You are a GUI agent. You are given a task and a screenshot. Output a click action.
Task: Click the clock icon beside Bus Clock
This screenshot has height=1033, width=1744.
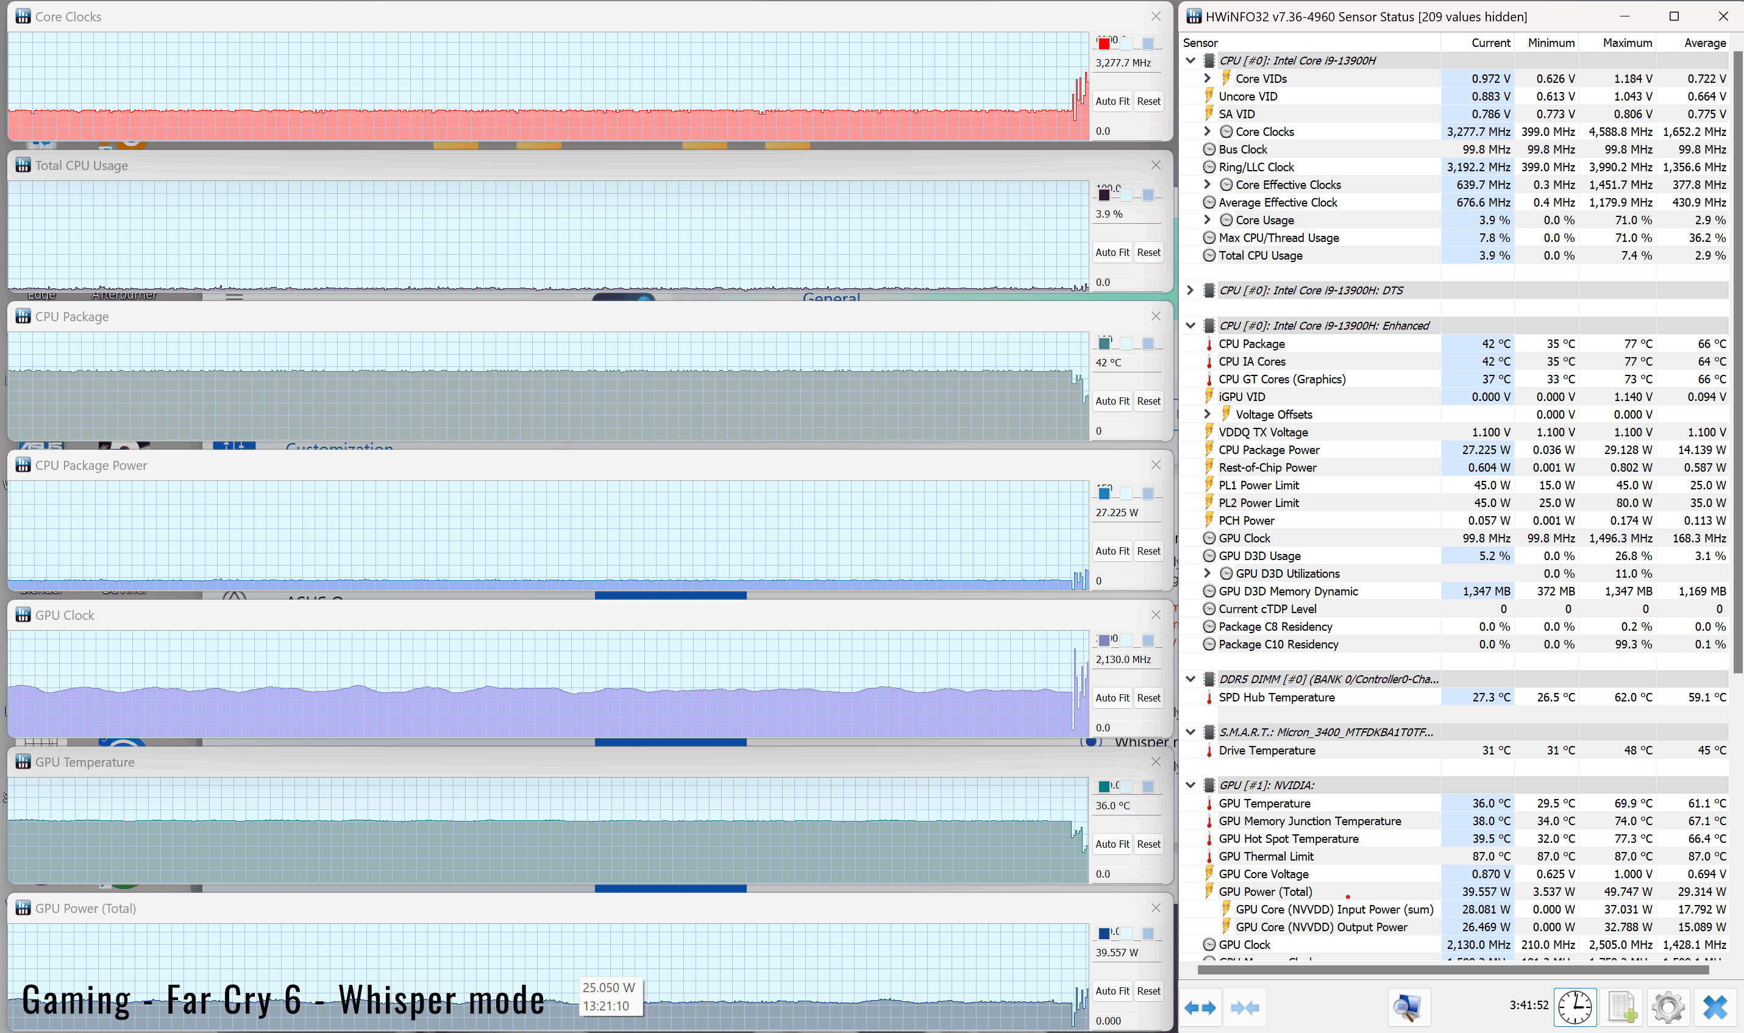pyautogui.click(x=1209, y=149)
